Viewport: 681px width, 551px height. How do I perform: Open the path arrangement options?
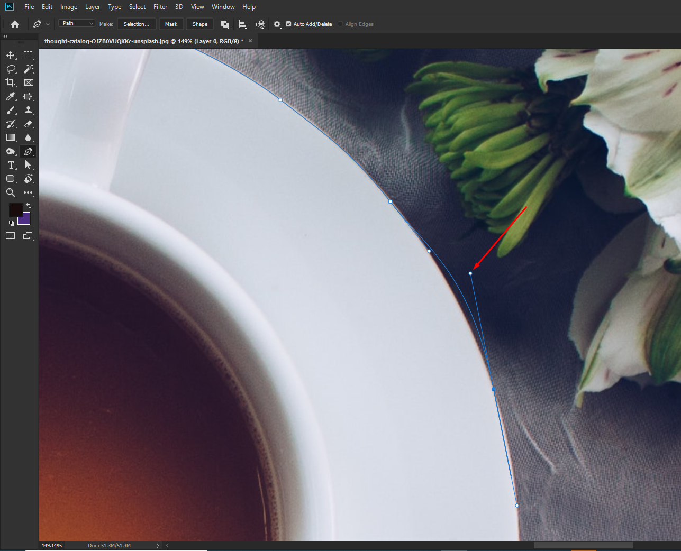pyautogui.click(x=260, y=24)
